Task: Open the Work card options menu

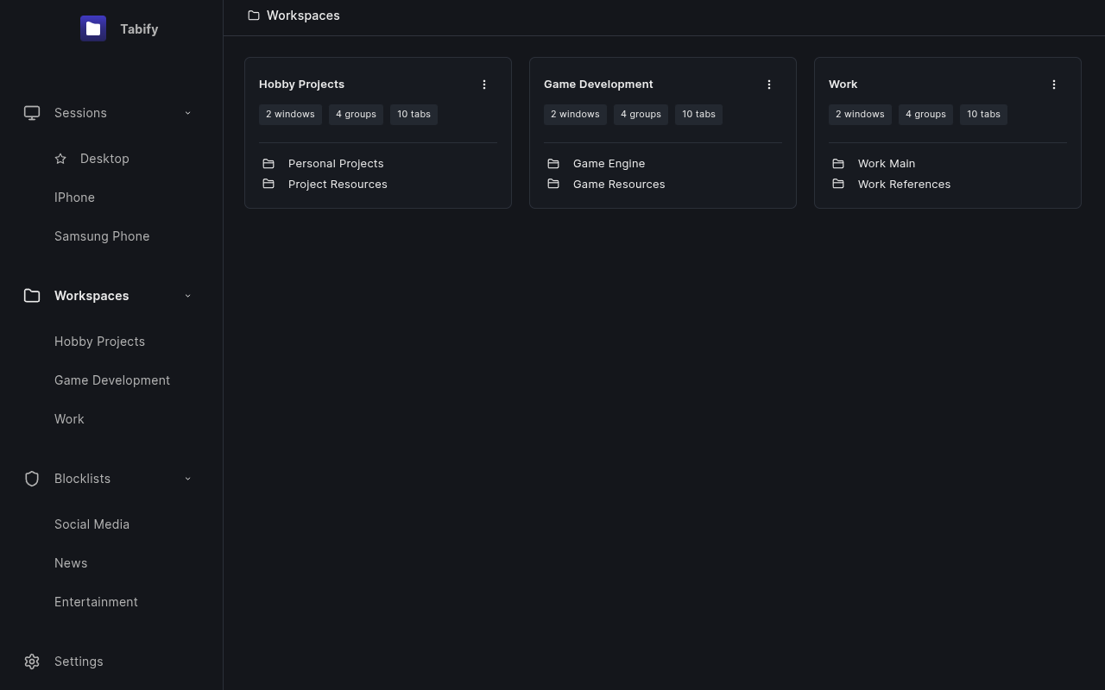Action: tap(1054, 84)
